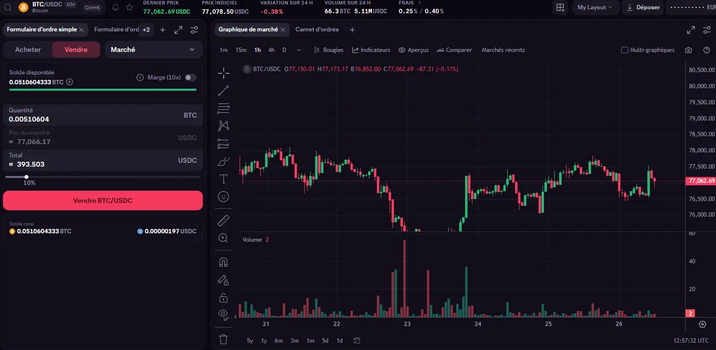Select the Vendre side
The height and width of the screenshot is (350, 716).
click(x=76, y=50)
